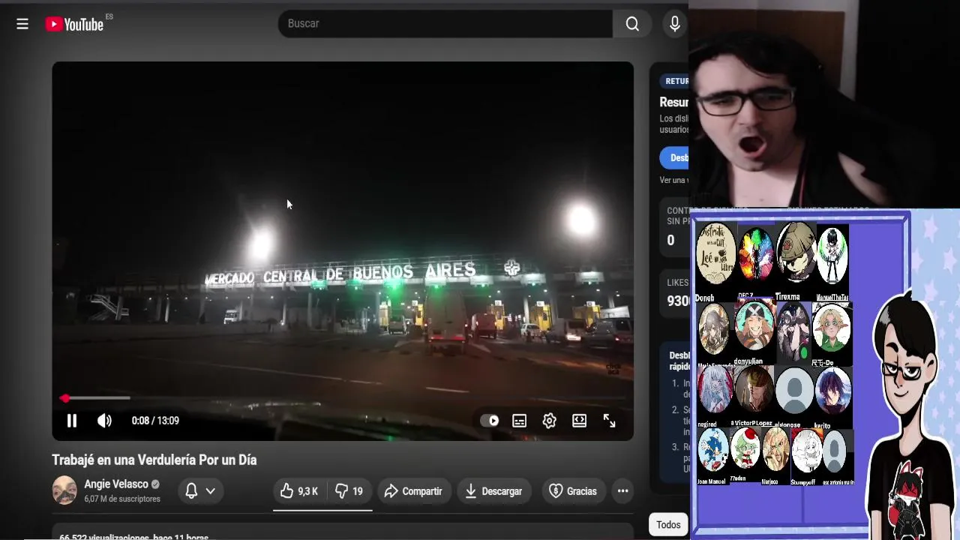Click the 0:08 / 13:09 time display

(155, 421)
